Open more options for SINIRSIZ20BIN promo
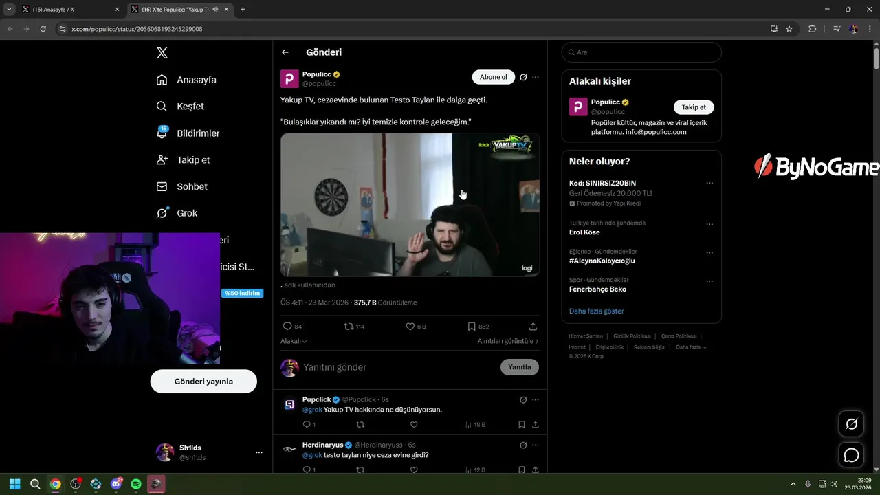The image size is (880, 495). pyautogui.click(x=709, y=184)
